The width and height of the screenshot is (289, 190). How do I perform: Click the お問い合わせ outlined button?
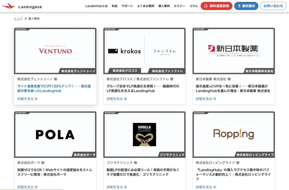tap(273, 6)
